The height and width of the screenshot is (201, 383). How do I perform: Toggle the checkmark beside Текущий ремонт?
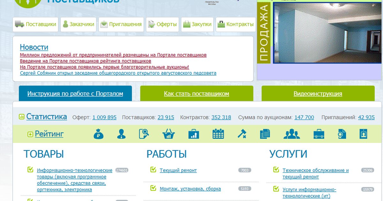pos(153,169)
